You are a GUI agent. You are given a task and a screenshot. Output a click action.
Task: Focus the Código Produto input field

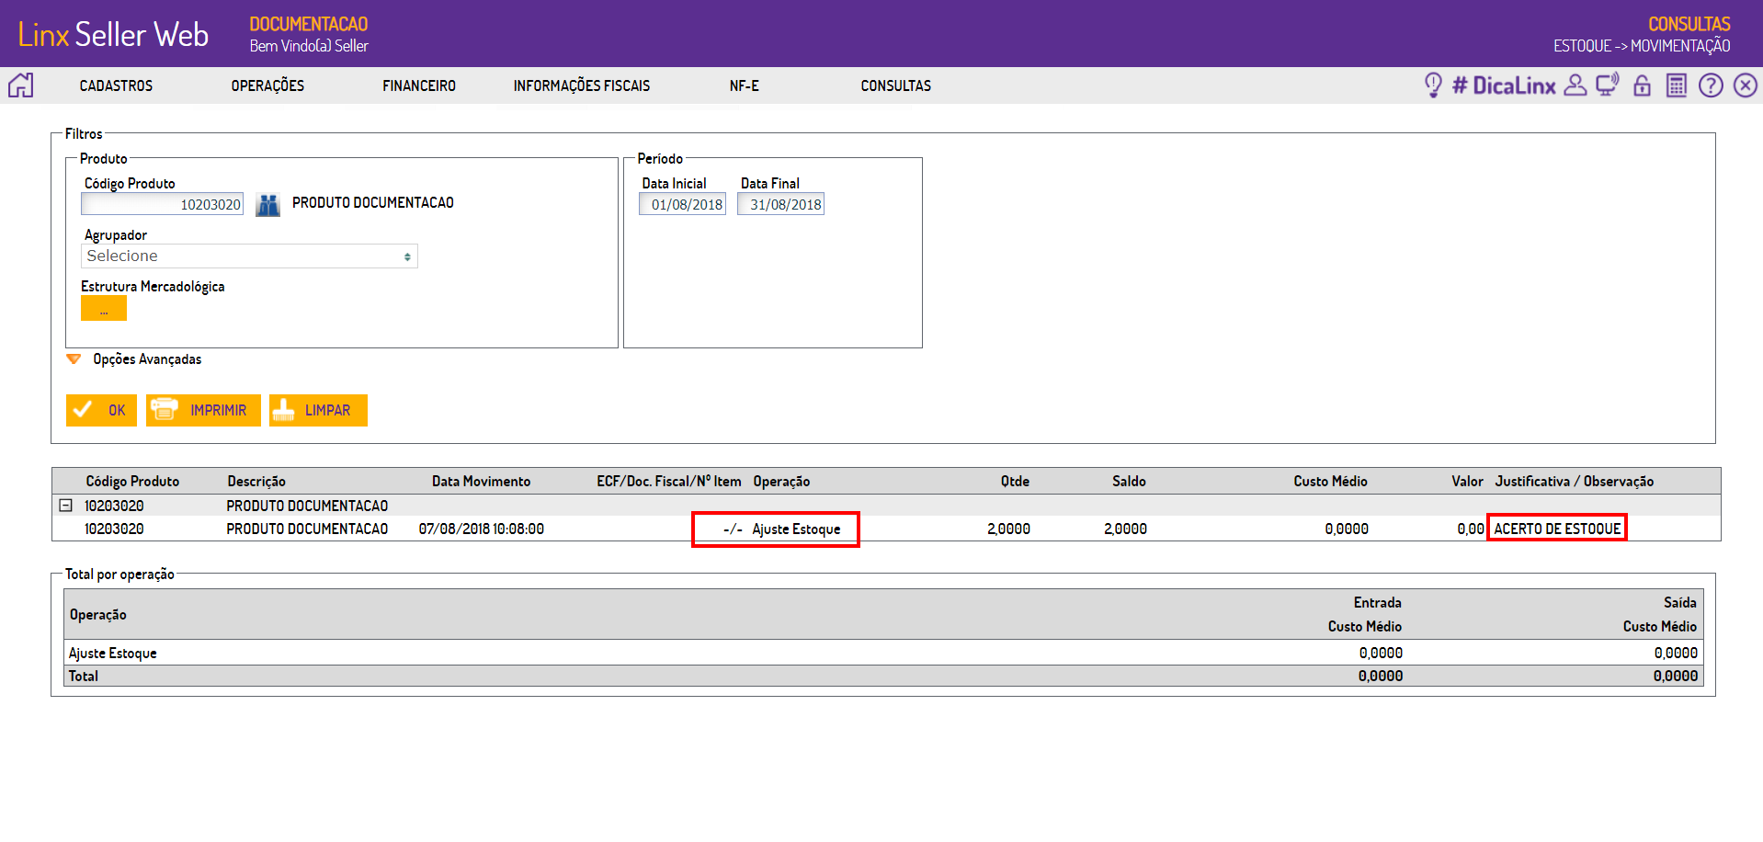click(162, 204)
